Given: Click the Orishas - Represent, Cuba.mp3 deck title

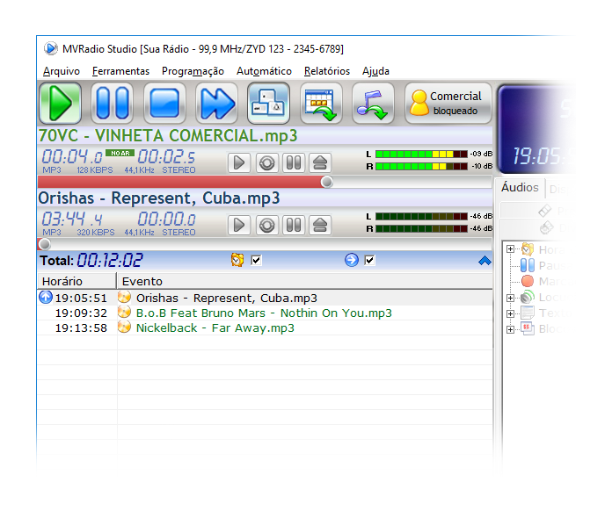Looking at the screenshot, I should point(159,198).
